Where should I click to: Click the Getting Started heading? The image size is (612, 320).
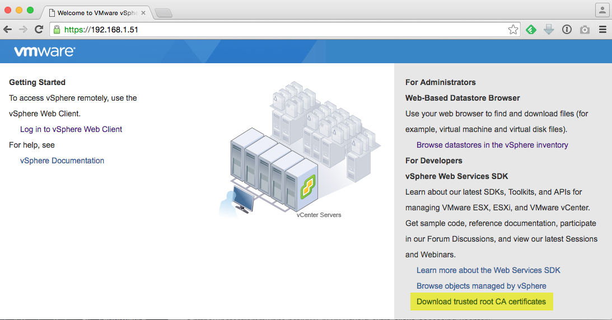tap(37, 82)
